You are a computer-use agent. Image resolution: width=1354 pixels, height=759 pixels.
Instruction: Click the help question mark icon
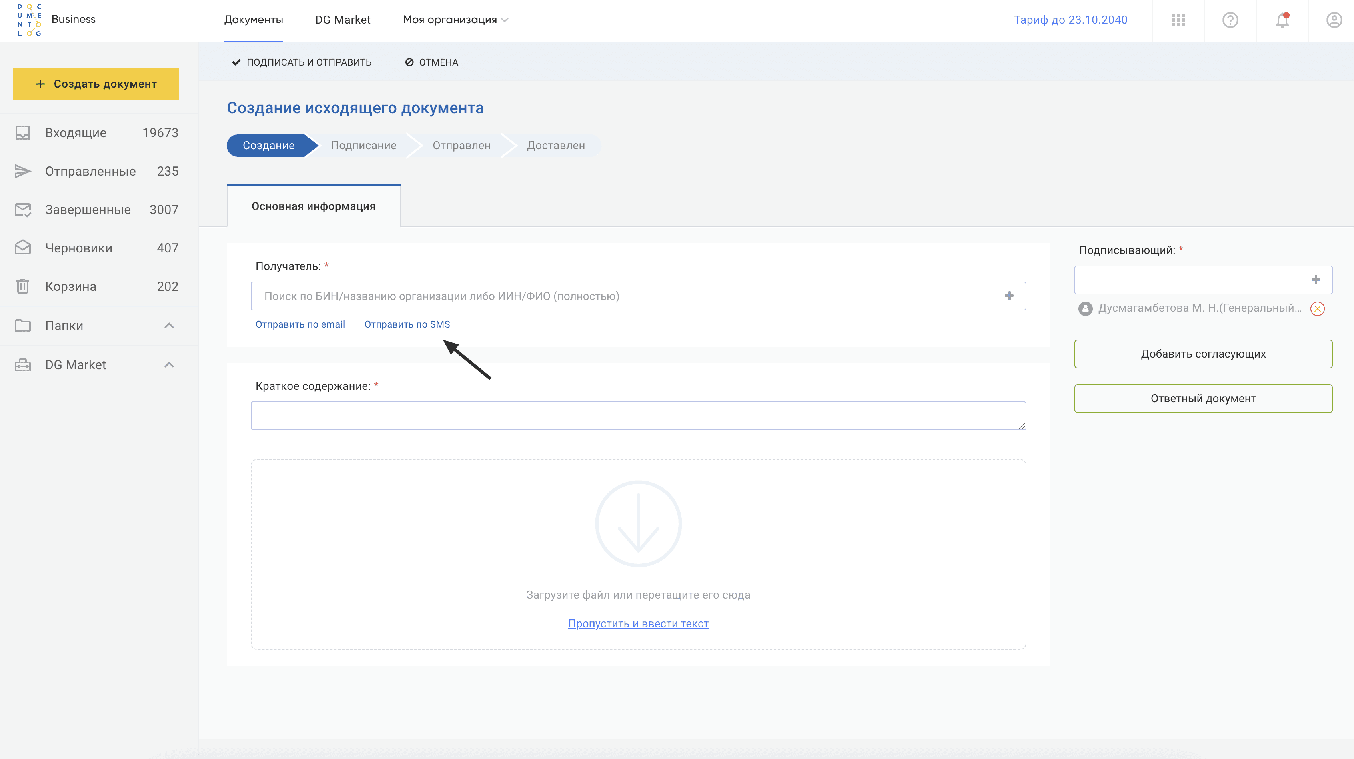pos(1230,20)
